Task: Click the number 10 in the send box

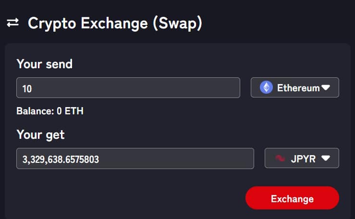Action: pyautogui.click(x=27, y=89)
